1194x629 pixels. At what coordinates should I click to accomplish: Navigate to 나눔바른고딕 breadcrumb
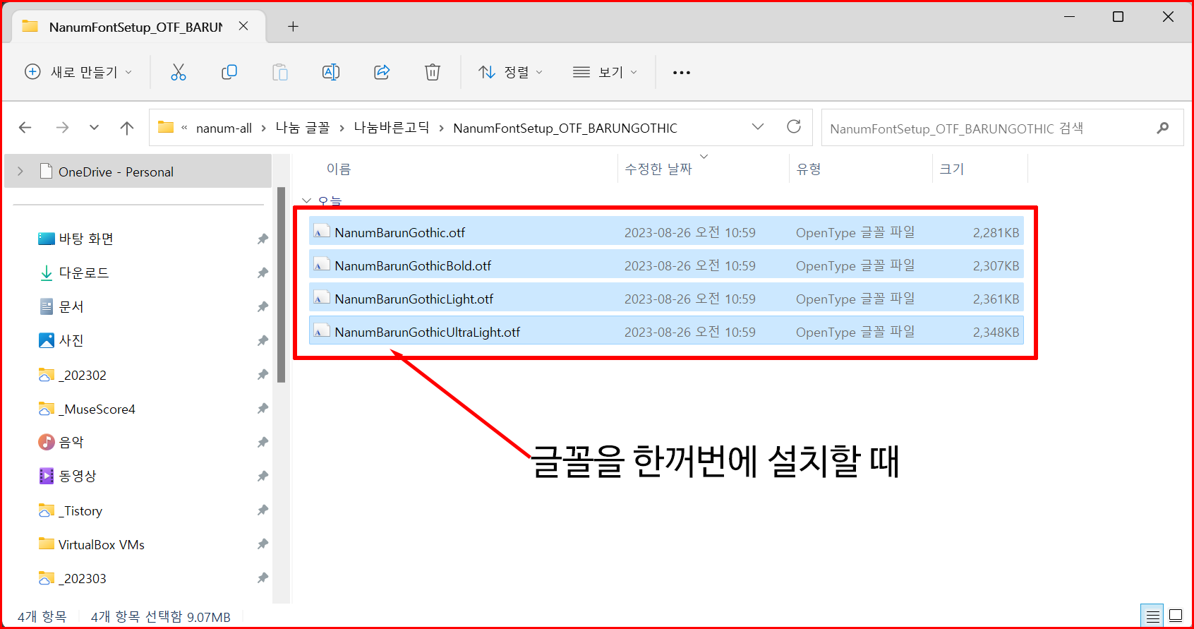click(x=392, y=128)
